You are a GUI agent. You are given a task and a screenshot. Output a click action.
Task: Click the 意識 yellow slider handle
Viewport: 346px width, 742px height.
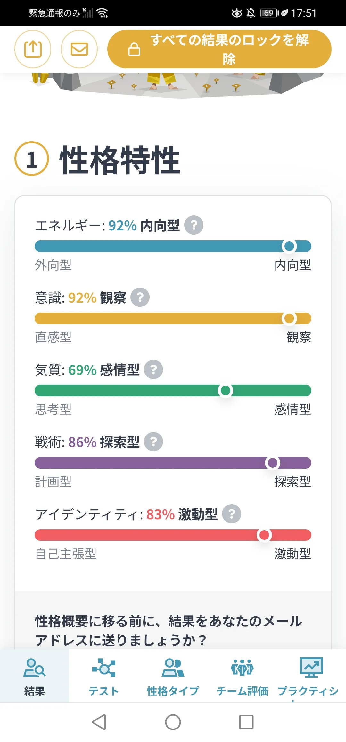(289, 318)
